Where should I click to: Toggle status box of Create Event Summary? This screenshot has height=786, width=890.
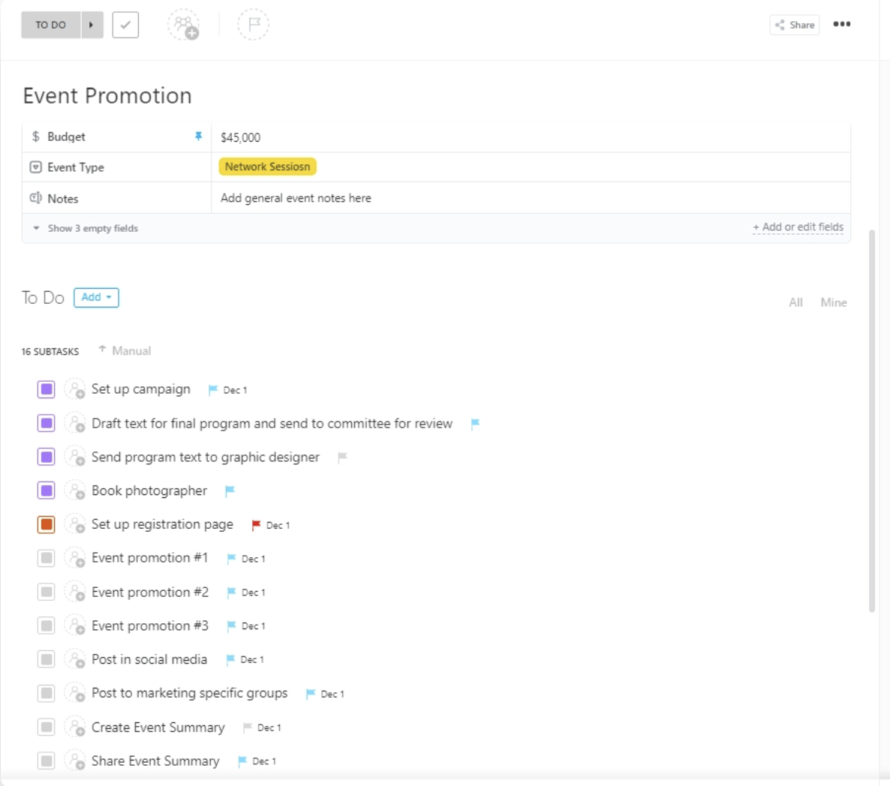(47, 727)
